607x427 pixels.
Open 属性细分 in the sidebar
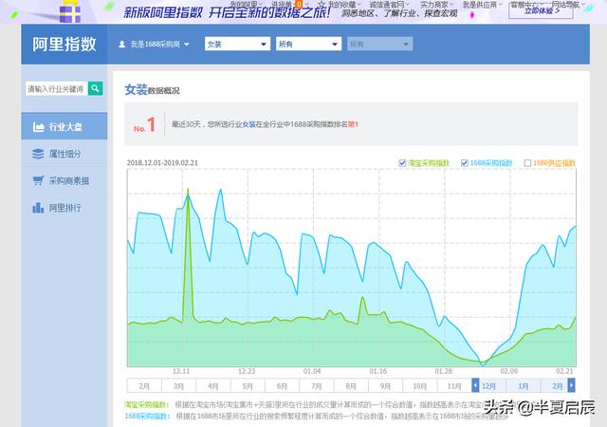[x=64, y=154]
